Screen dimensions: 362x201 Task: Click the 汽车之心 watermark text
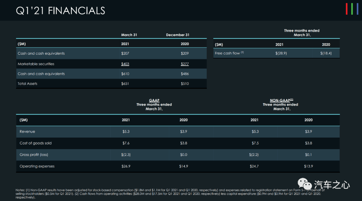tap(332, 185)
